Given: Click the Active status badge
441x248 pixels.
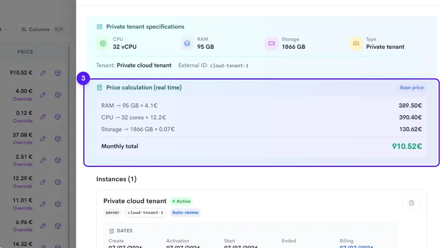Looking at the screenshot, I should [x=181, y=201].
